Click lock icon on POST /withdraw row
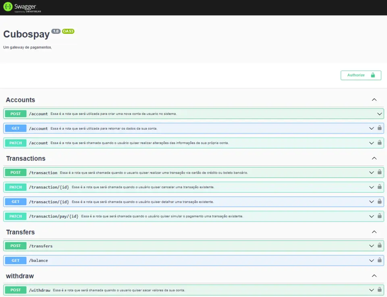Viewport: 387px width, 297px height. (379, 290)
